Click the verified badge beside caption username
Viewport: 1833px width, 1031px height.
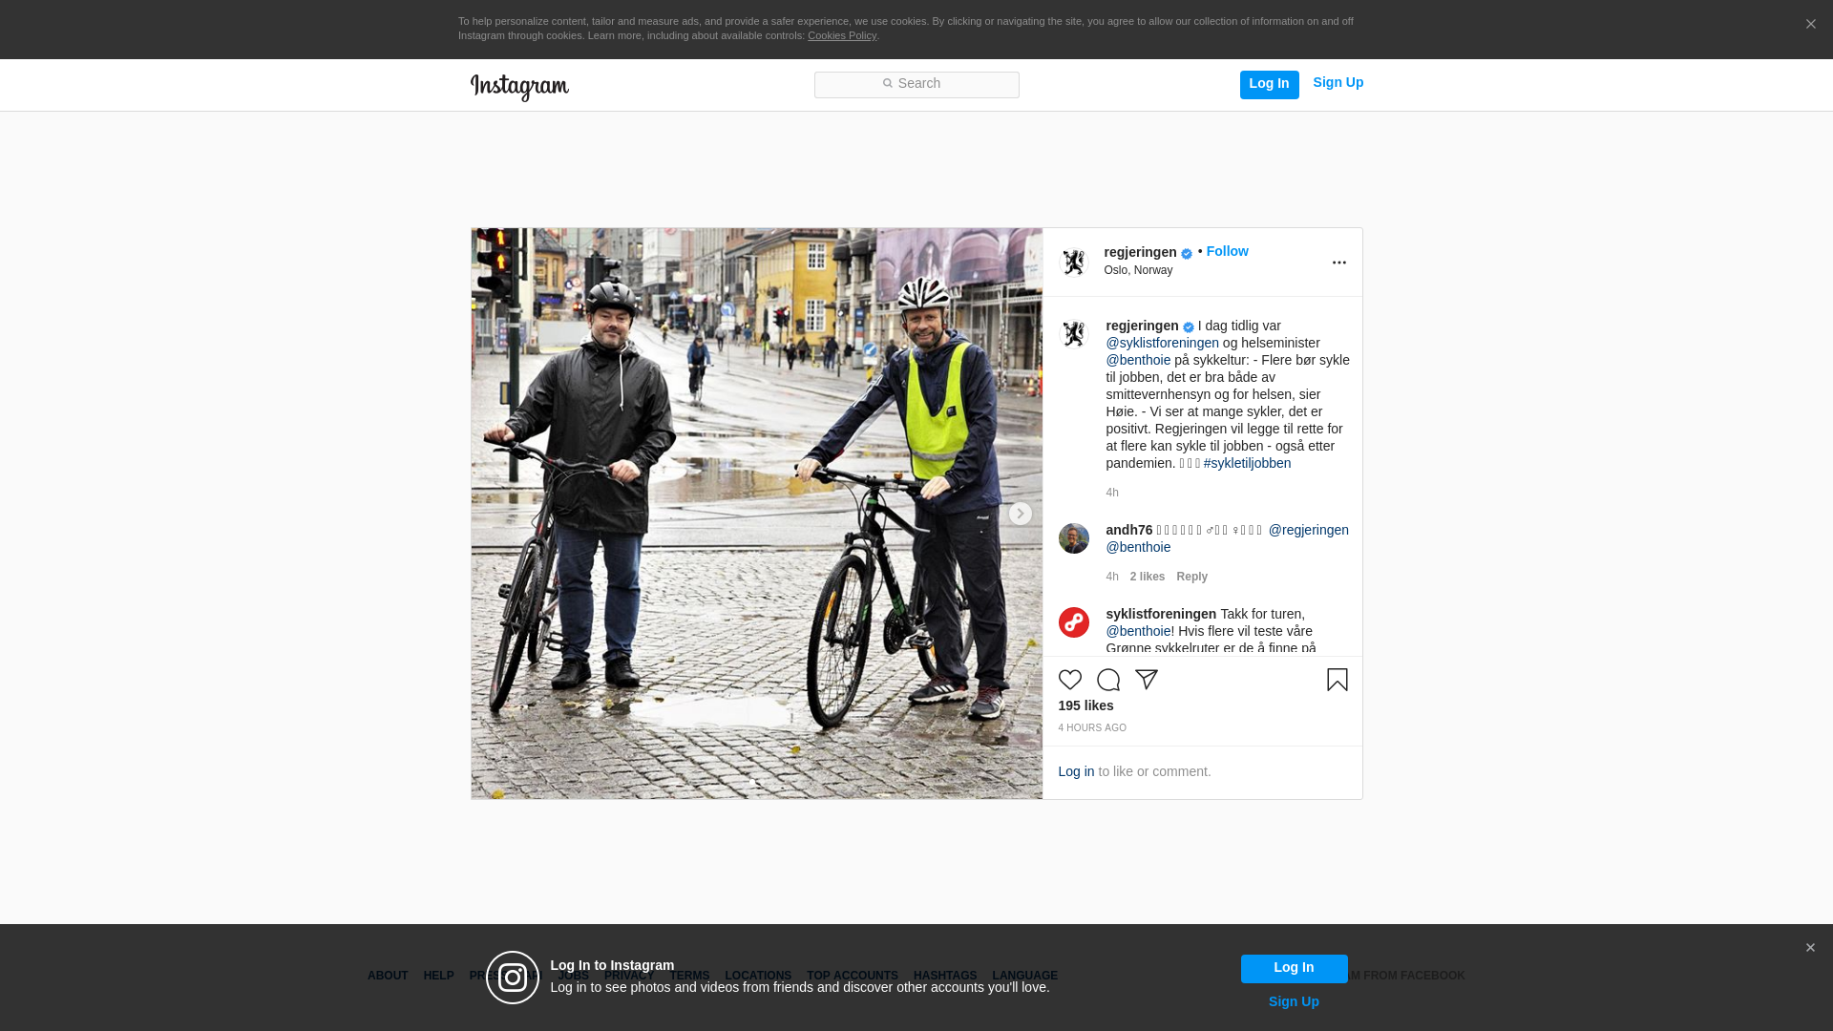click(1189, 327)
